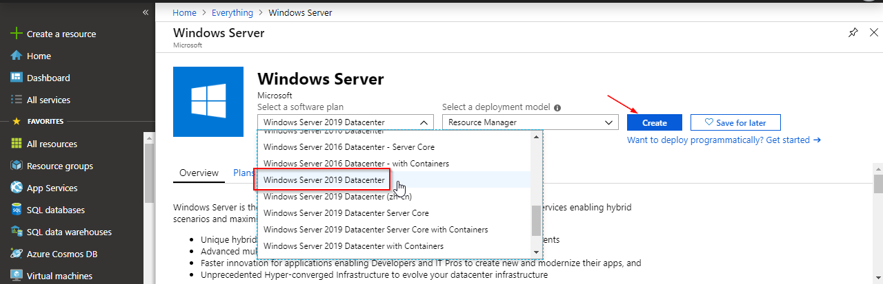The image size is (883, 284).
Task: Go to Everything breadcrumb
Action: pyautogui.click(x=232, y=12)
